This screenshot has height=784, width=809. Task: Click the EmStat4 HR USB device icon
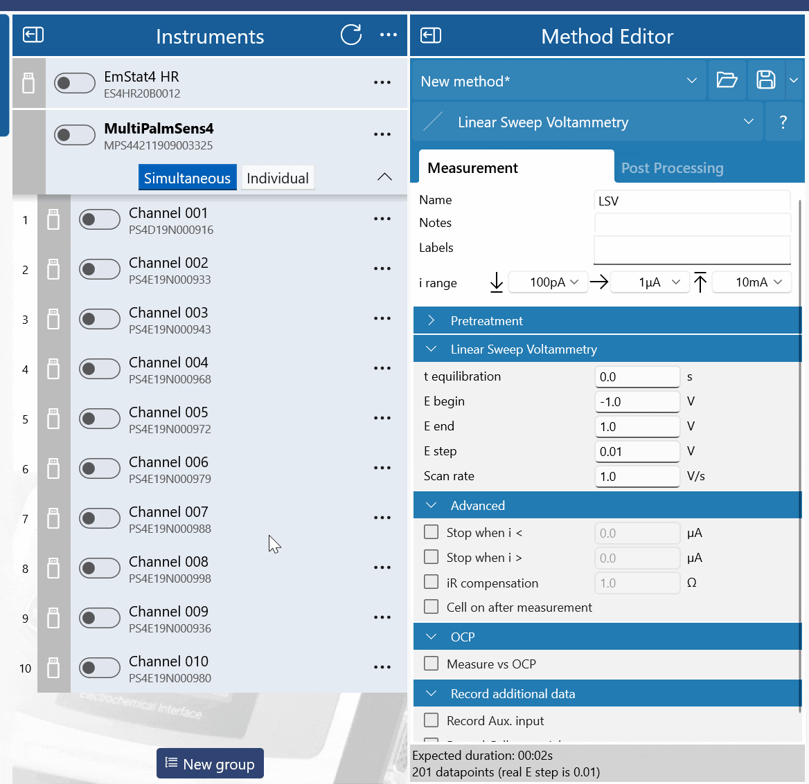tap(29, 83)
